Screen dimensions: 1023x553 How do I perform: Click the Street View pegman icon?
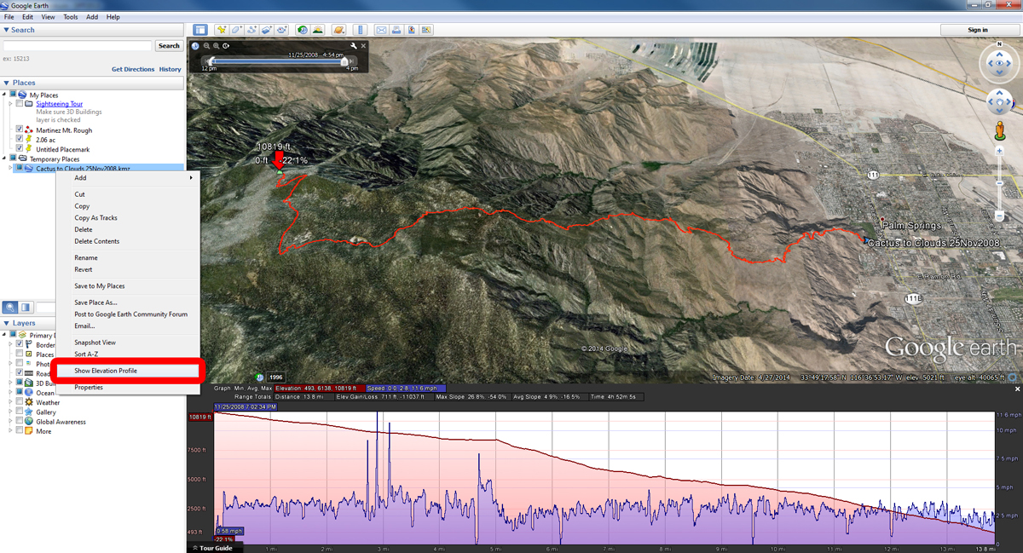click(999, 130)
